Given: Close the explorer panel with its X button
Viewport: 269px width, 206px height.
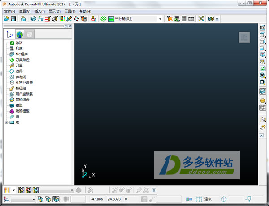Looking at the screenshot, I should (x=70, y=26).
